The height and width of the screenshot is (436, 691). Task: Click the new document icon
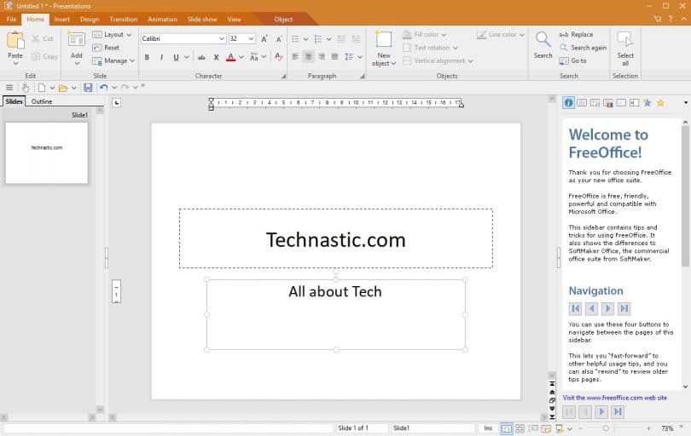(x=41, y=88)
